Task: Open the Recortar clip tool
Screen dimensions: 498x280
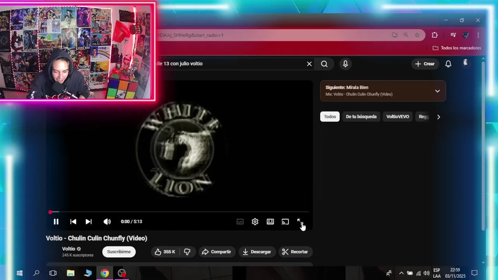Action: coord(295,252)
